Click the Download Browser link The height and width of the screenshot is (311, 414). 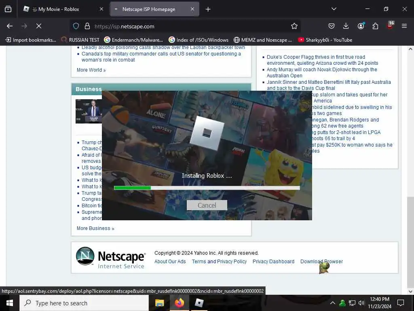(321, 262)
